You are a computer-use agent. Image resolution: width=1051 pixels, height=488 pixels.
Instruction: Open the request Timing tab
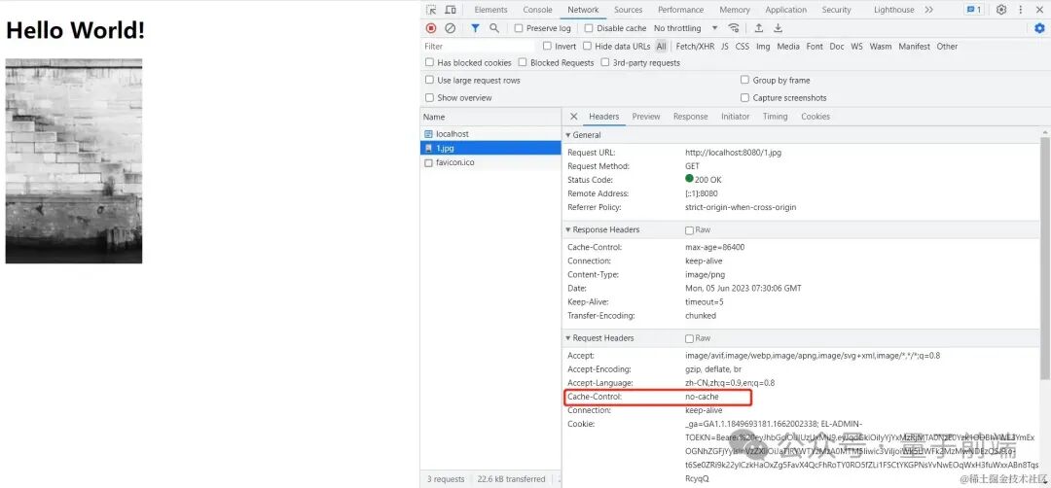tap(775, 117)
